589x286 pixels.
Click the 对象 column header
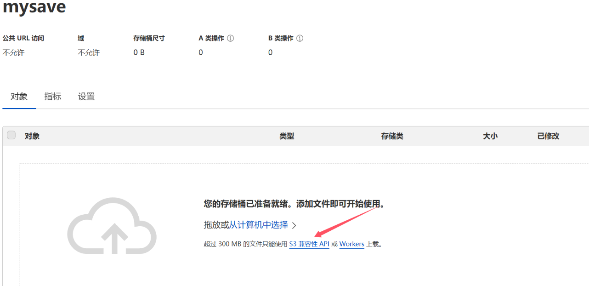(32, 136)
